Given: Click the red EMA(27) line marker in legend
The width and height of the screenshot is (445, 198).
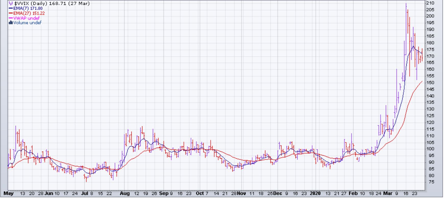Looking at the screenshot, I should coord(11,13).
